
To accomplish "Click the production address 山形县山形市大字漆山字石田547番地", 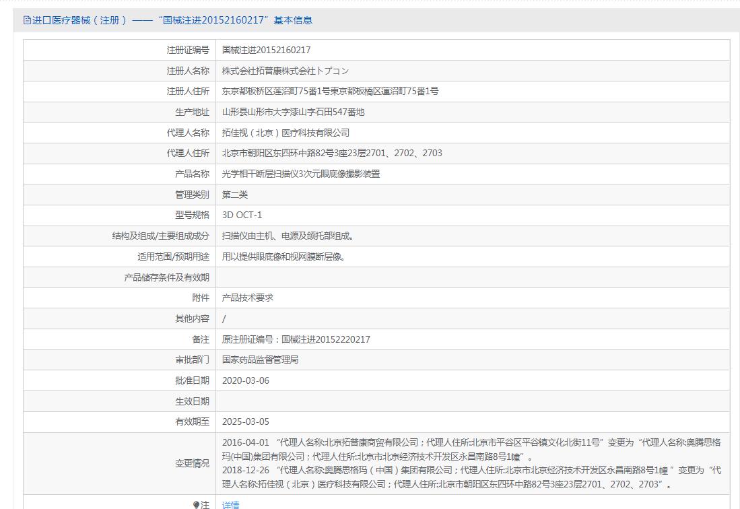I will 293,112.
